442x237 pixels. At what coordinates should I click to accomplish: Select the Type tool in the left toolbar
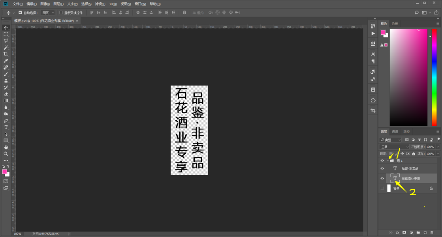pos(6,127)
